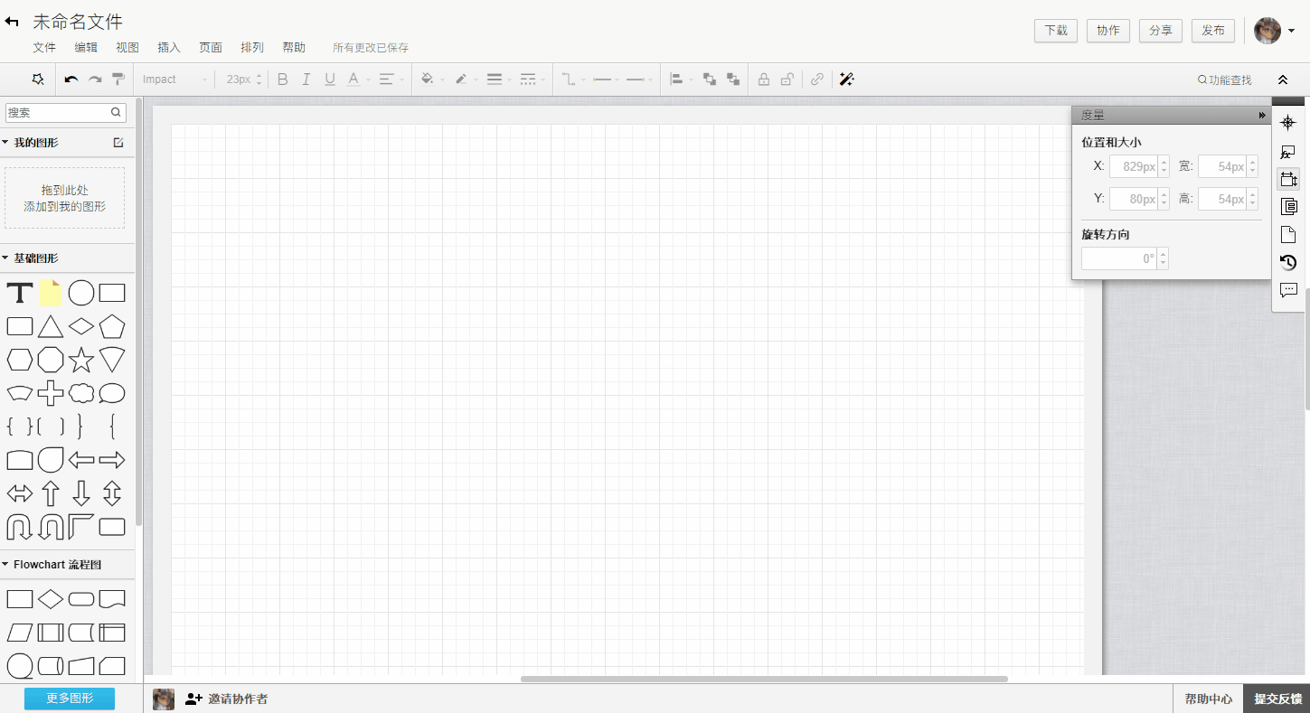Pick the up arrow shape
The height and width of the screenshot is (713, 1310).
[51, 493]
